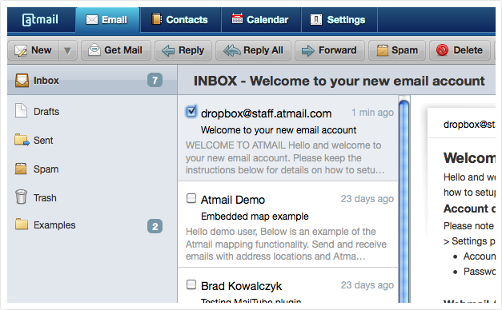The width and height of the screenshot is (502, 310).
Task: Click the address book icon for Contacts
Action: click(x=157, y=19)
